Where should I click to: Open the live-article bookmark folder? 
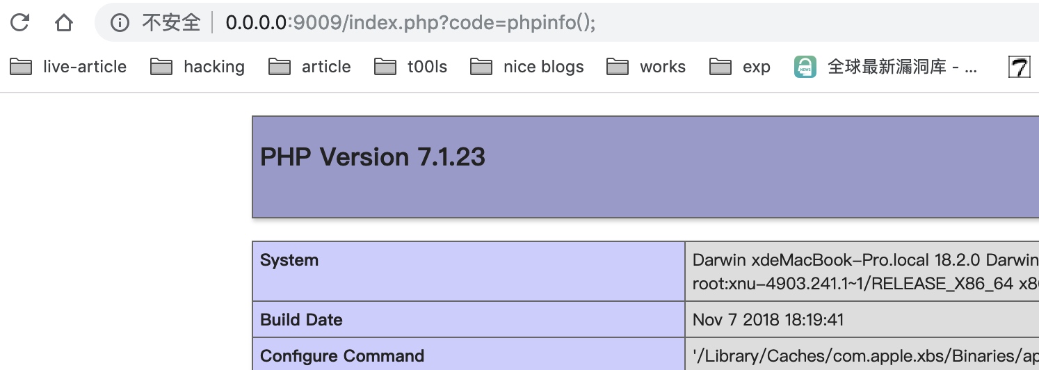pos(69,67)
